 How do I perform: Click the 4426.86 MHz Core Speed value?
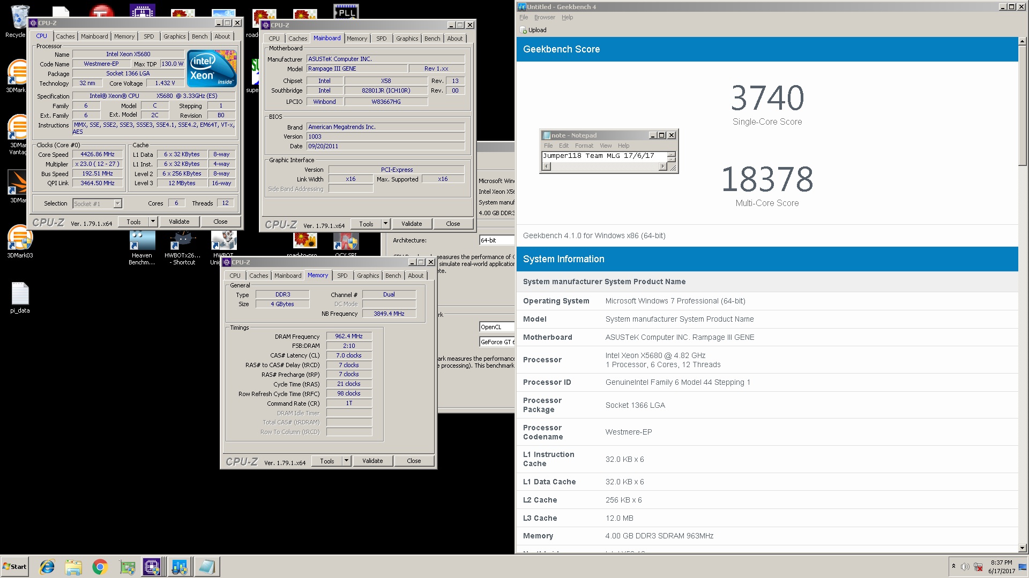coord(98,154)
